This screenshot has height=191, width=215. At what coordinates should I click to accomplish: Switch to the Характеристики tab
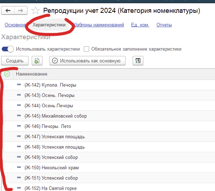49,25
